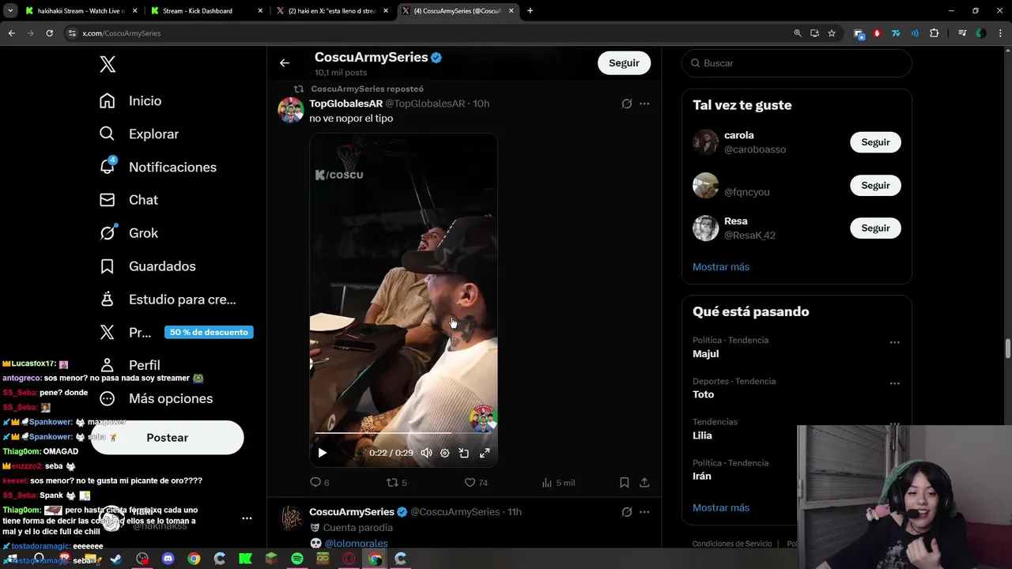Image resolution: width=1012 pixels, height=569 pixels.
Task: Open Guardados bookmarks list
Action: click(x=147, y=266)
